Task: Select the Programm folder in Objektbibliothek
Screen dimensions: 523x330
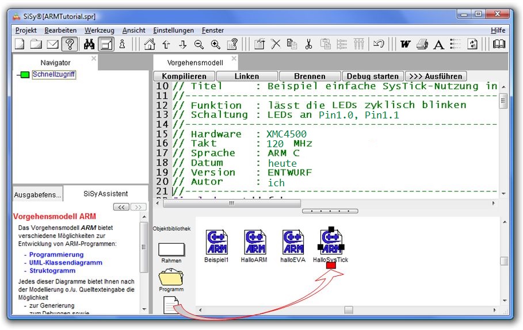Action: click(x=171, y=279)
